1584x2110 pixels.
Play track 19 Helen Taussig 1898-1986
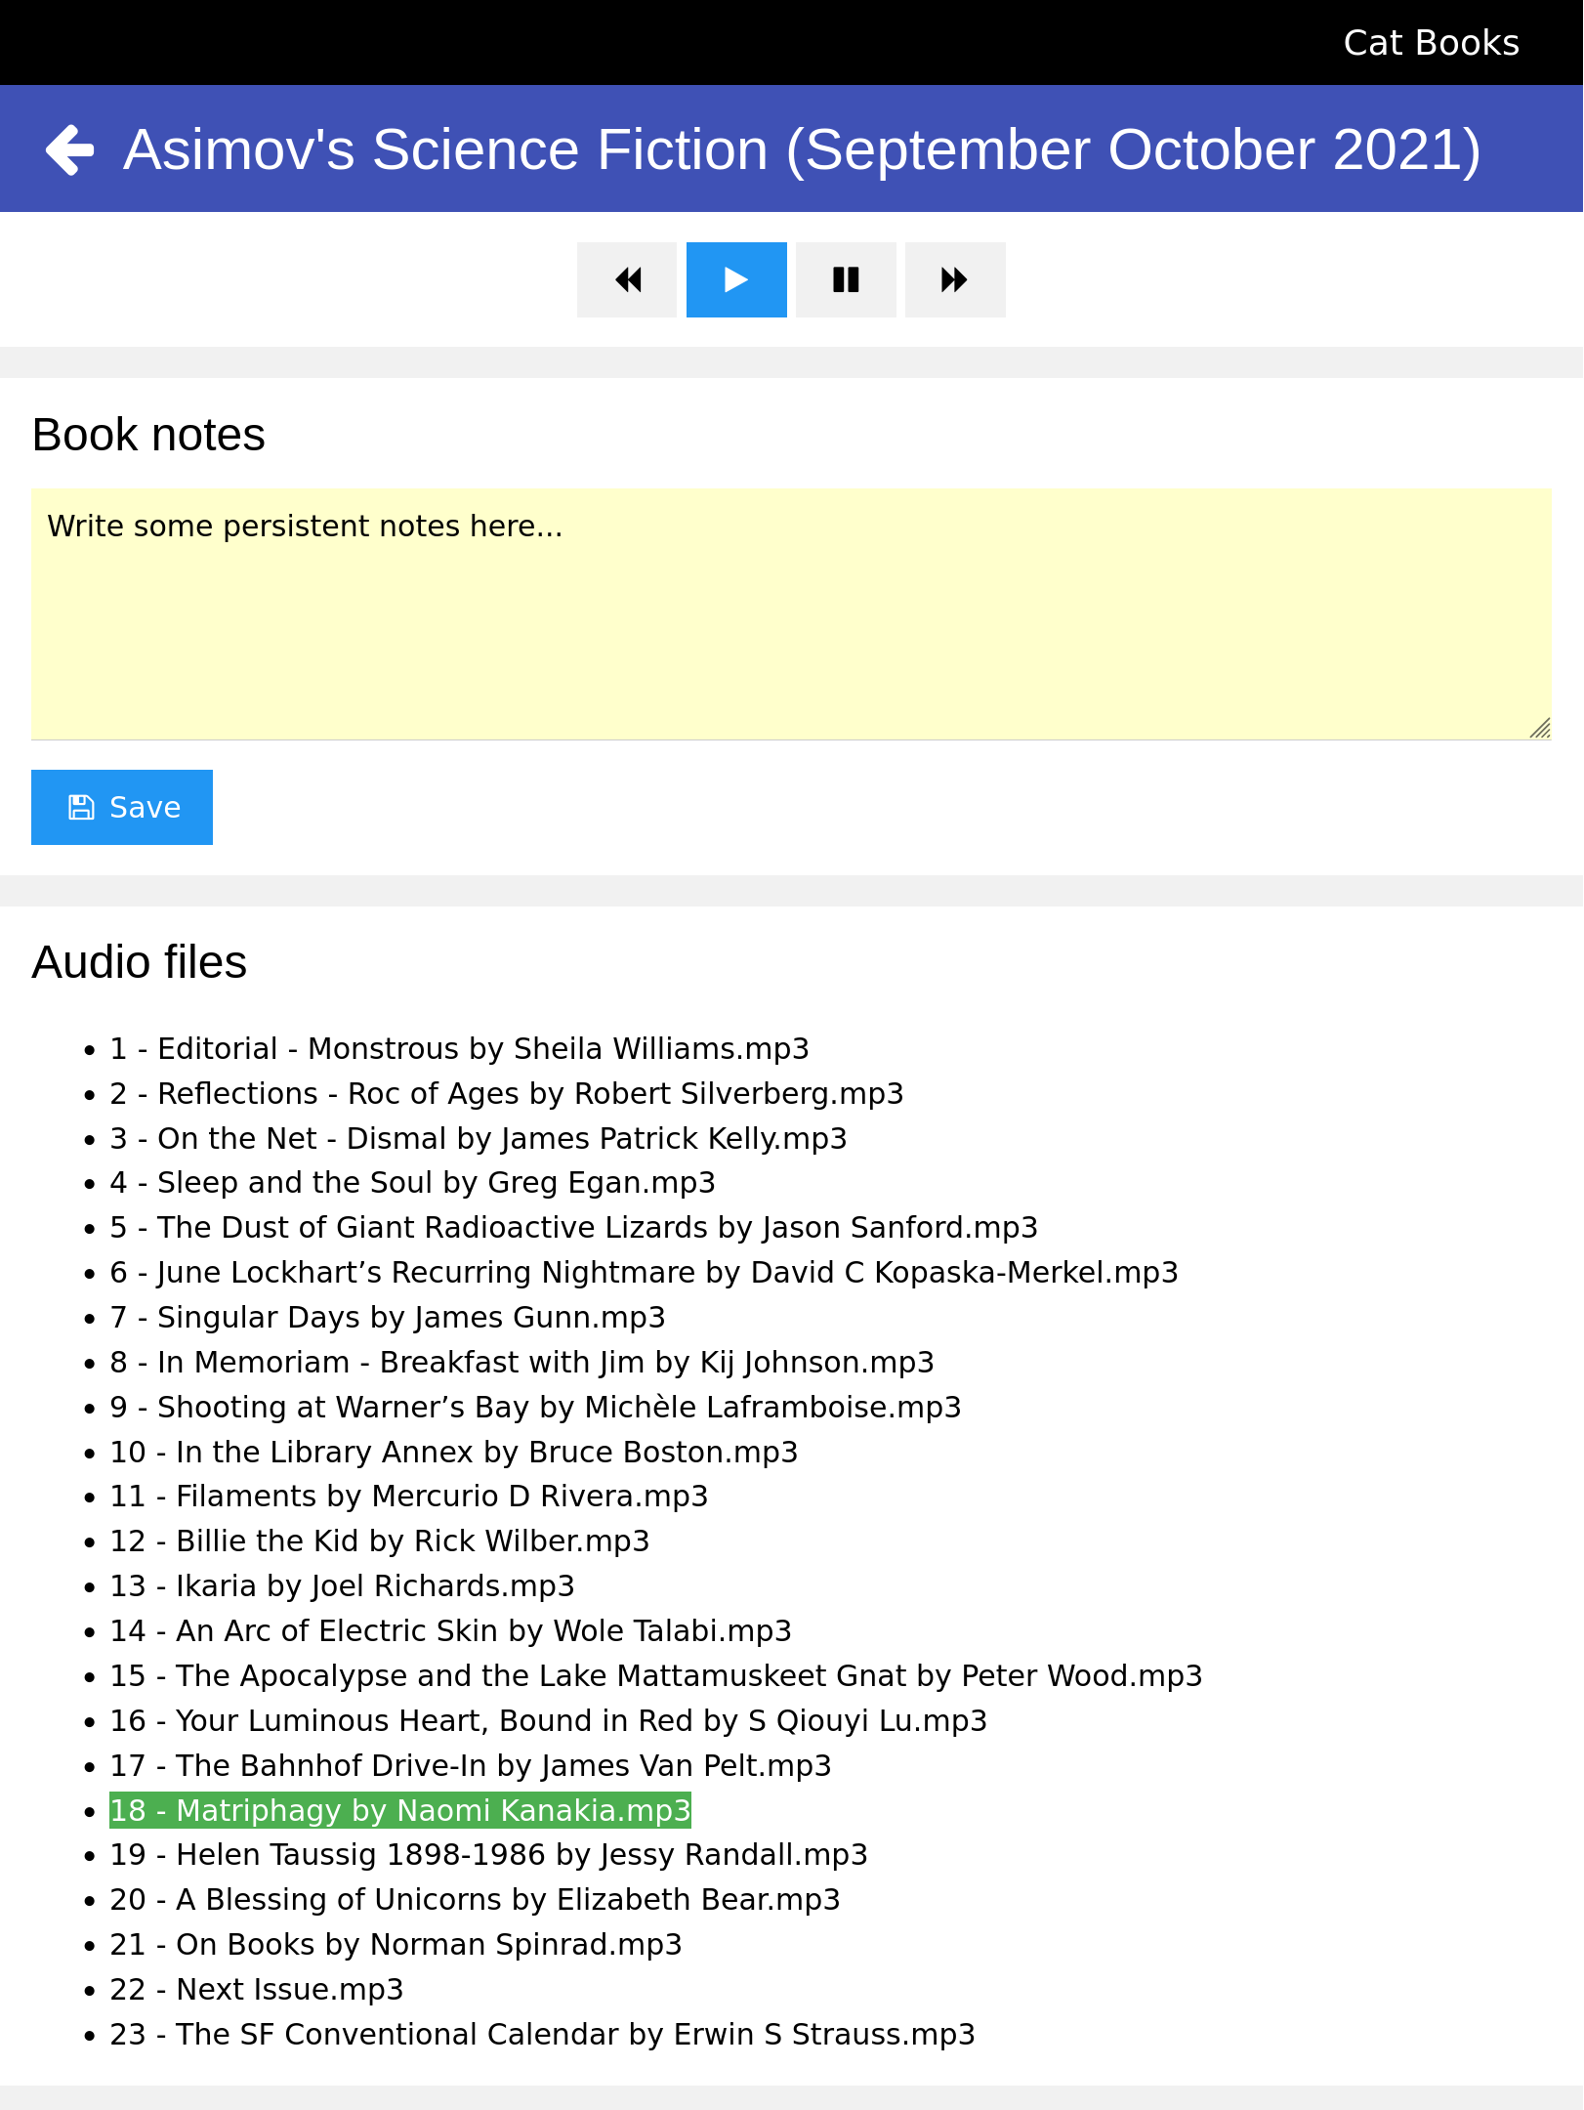[x=488, y=1855]
